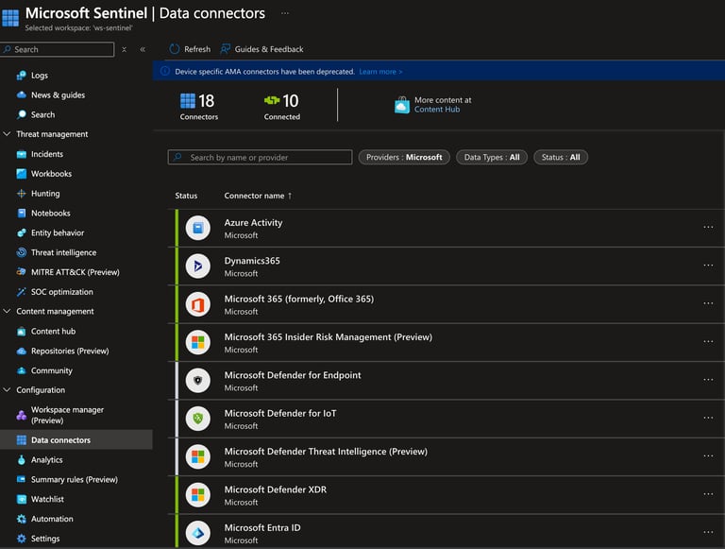This screenshot has width=725, height=549.
Task: Click the Incidents icon in sidebar
Action: (x=22, y=154)
